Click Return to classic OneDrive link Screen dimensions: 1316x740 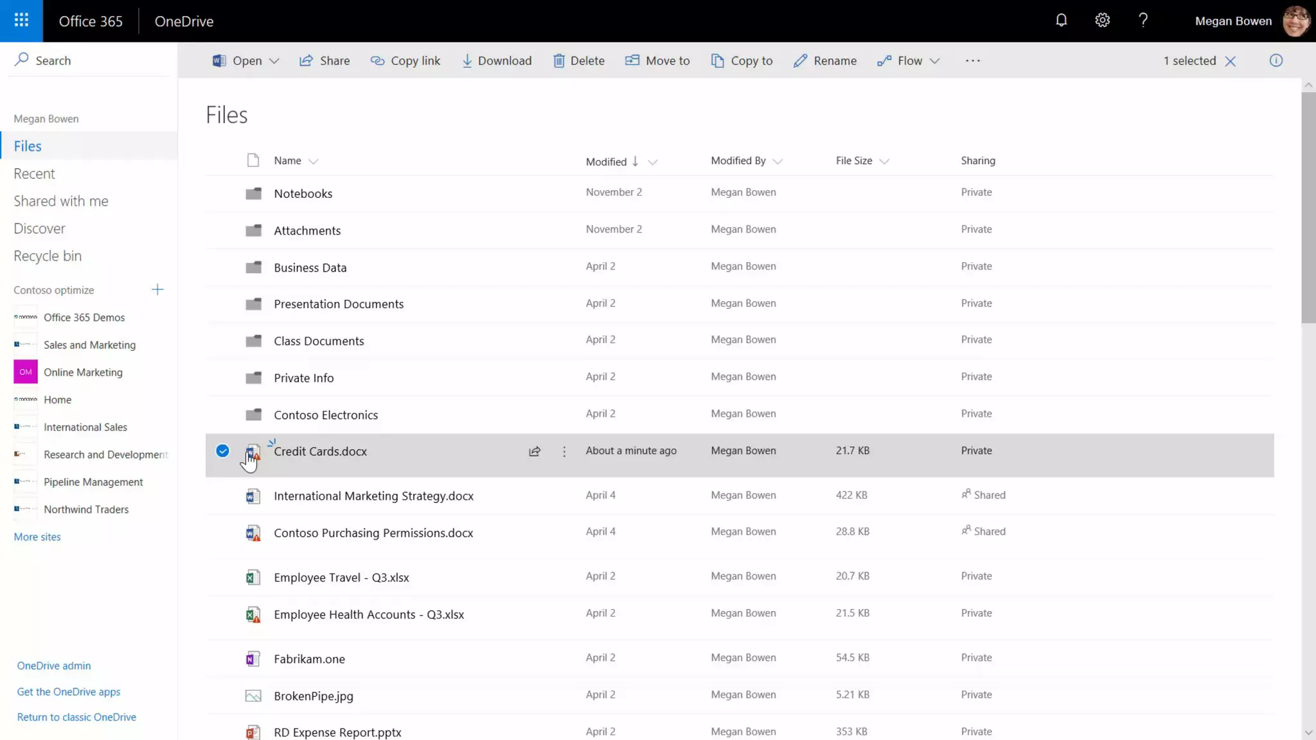coord(76,717)
